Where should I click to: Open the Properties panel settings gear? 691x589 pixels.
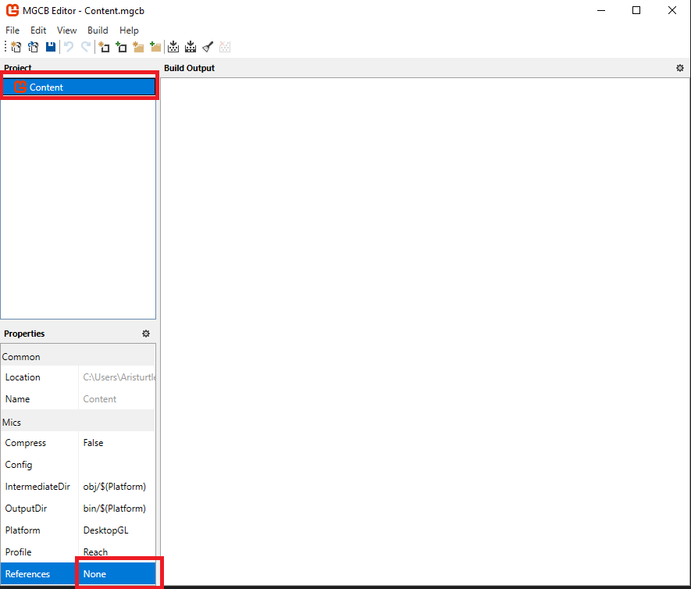pyautogui.click(x=146, y=334)
